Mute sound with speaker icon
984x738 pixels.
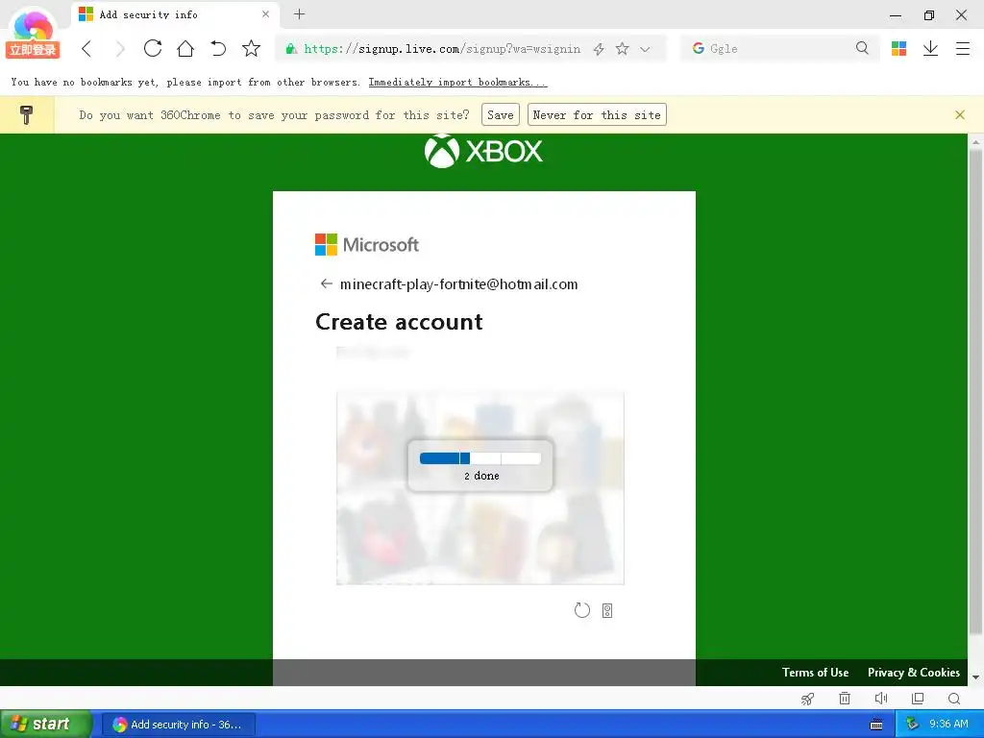point(881,698)
